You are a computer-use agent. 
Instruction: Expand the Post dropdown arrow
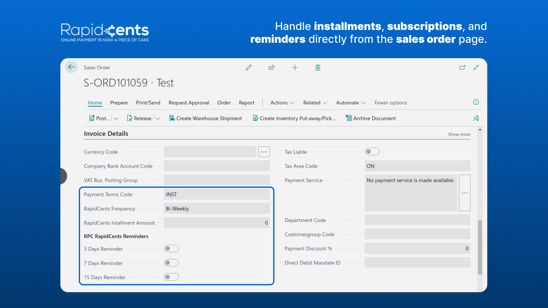point(116,118)
